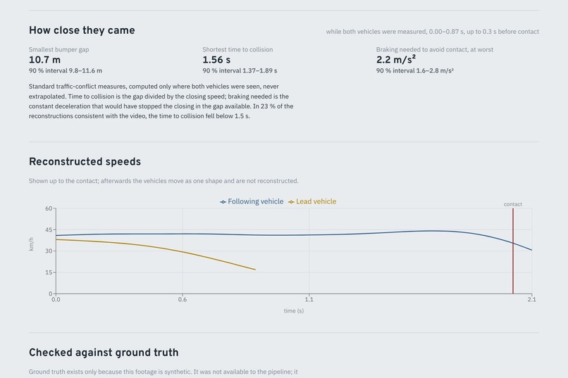
Task: Click the contact label above the chart
Action: pyautogui.click(x=513, y=204)
